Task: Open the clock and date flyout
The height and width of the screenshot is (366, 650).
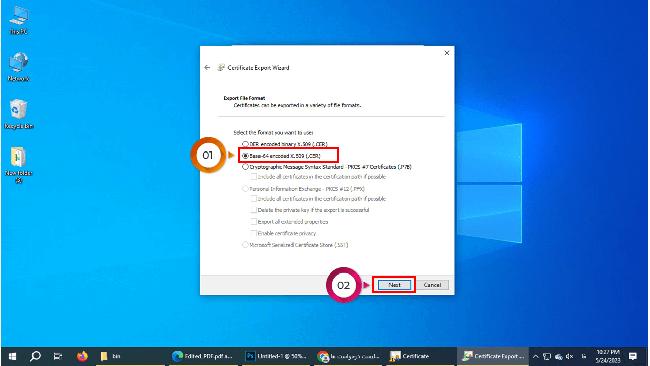Action: pyautogui.click(x=607, y=356)
